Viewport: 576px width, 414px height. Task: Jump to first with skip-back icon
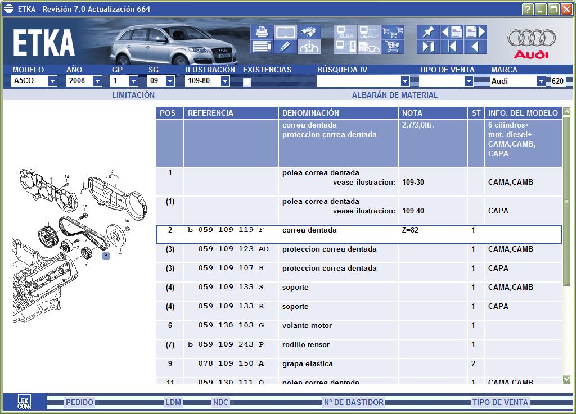click(x=452, y=47)
